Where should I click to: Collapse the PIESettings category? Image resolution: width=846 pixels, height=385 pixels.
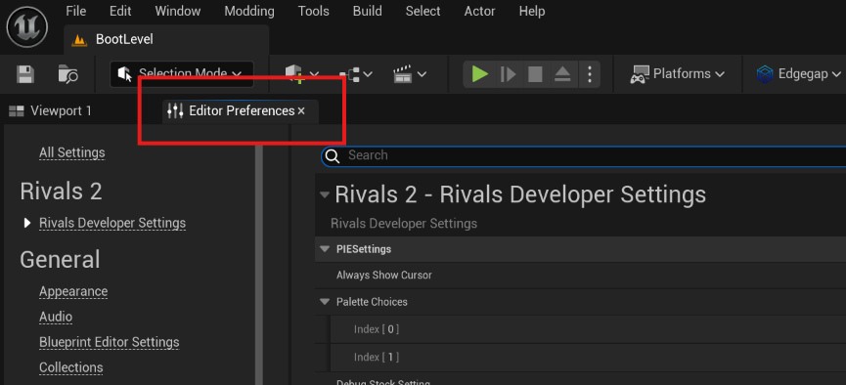tap(325, 249)
